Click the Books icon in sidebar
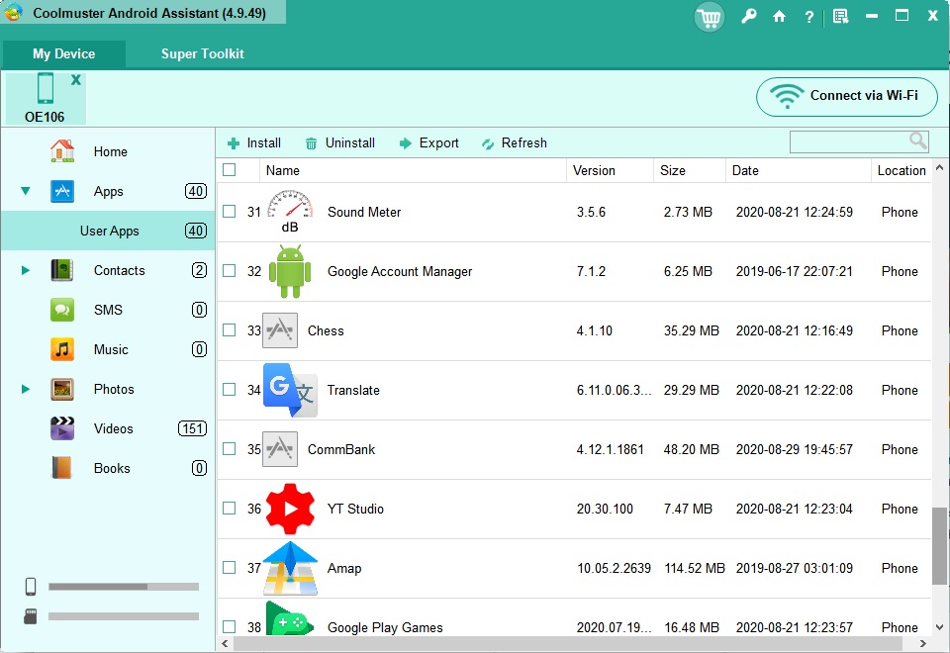 [x=62, y=468]
